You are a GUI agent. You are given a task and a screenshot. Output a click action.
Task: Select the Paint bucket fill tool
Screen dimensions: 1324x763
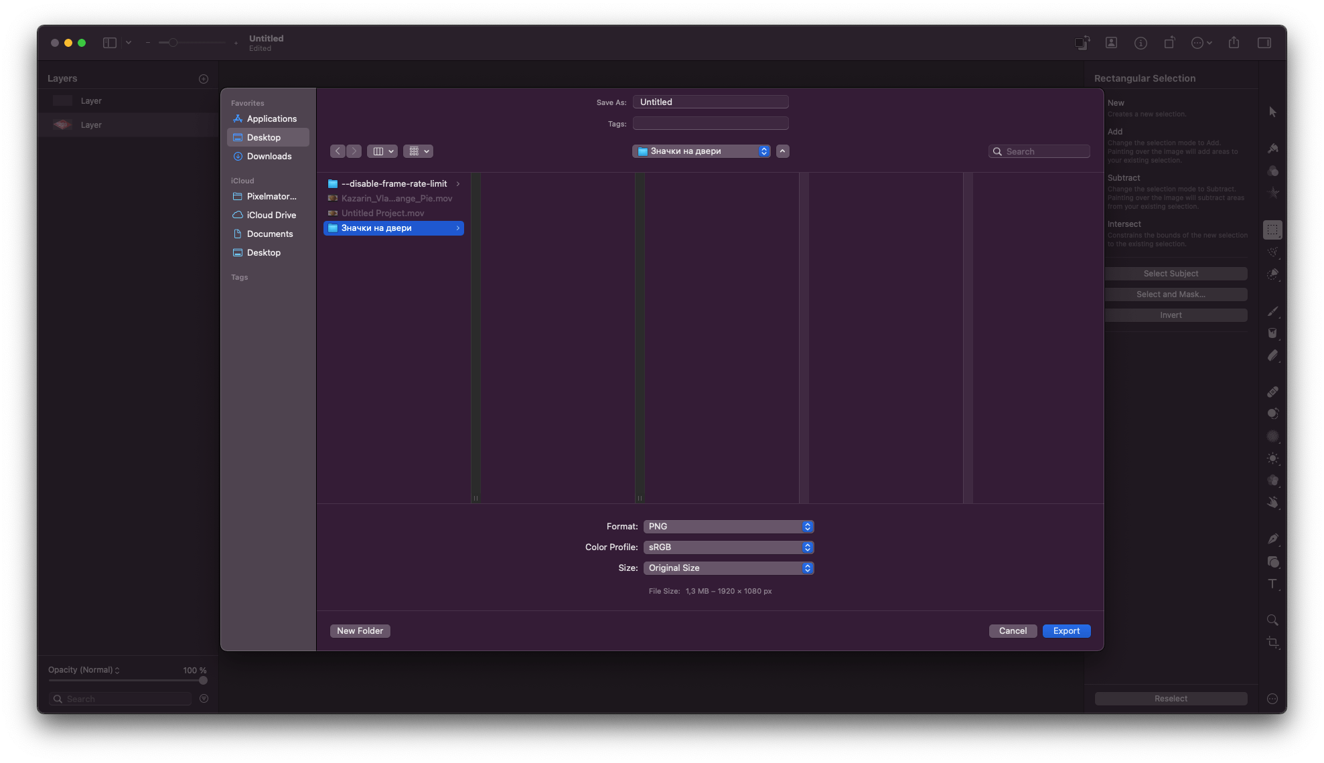1273,333
